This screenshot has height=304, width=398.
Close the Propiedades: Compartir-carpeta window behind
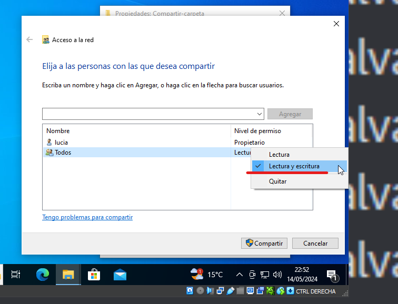pos(282,13)
